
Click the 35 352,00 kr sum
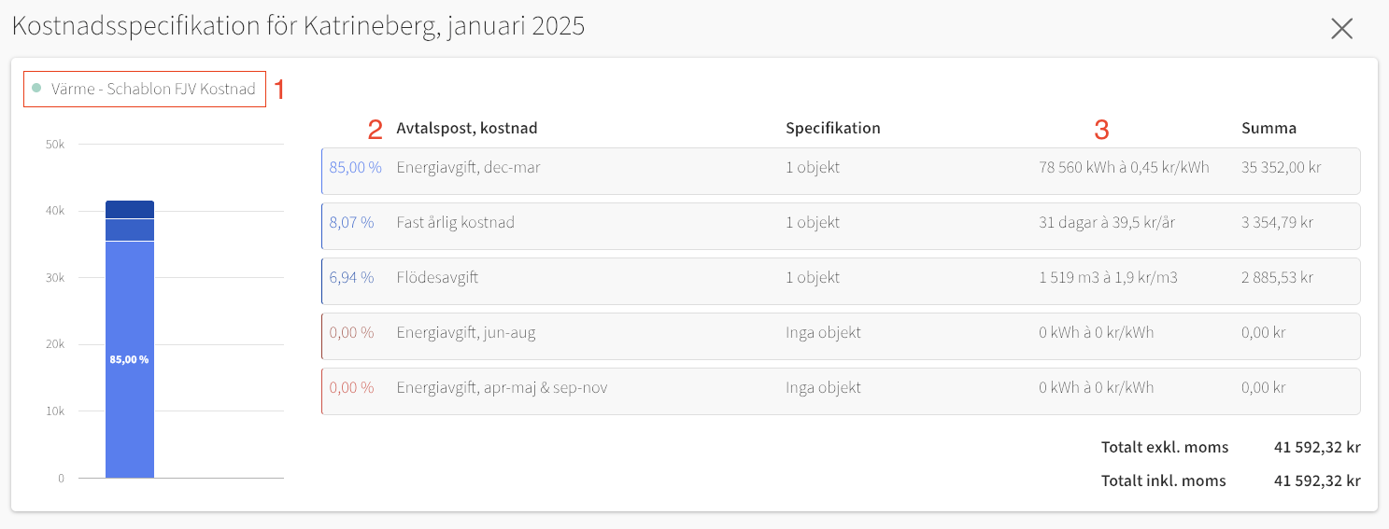(x=1282, y=168)
